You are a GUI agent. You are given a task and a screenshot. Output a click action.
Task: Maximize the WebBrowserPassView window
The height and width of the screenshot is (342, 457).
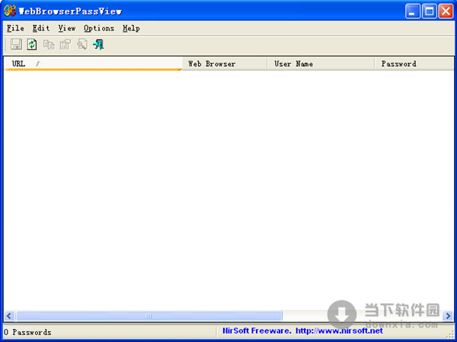(x=430, y=11)
